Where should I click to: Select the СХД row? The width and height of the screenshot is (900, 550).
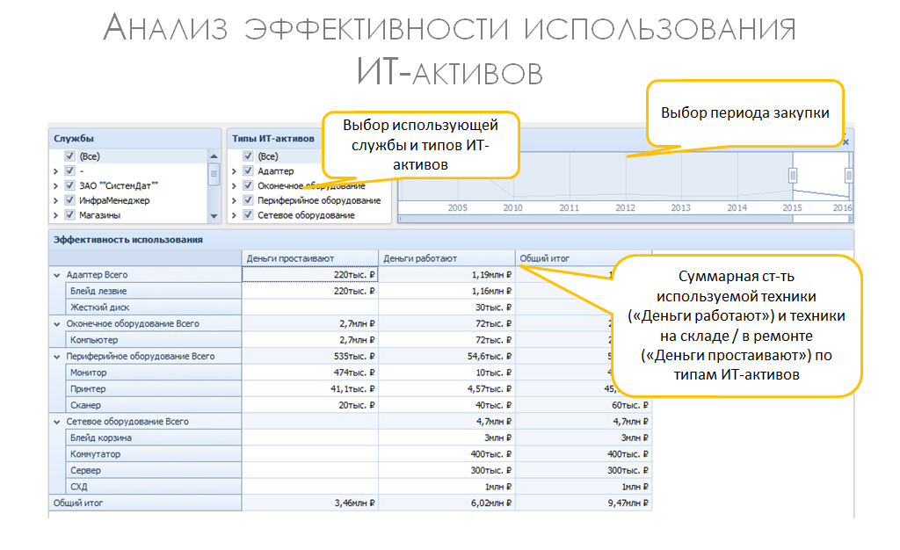pyautogui.click(x=153, y=487)
